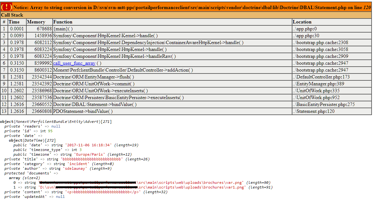The image size is (375, 201).
Task: Select the array (size=2) line
Action: [x=24, y=178]
